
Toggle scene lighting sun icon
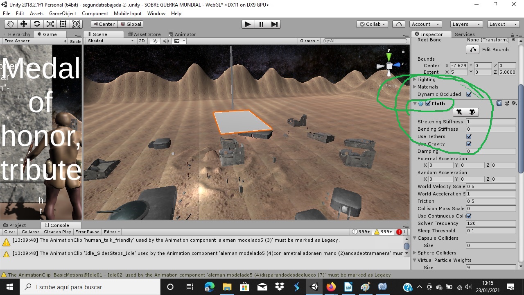(156, 41)
